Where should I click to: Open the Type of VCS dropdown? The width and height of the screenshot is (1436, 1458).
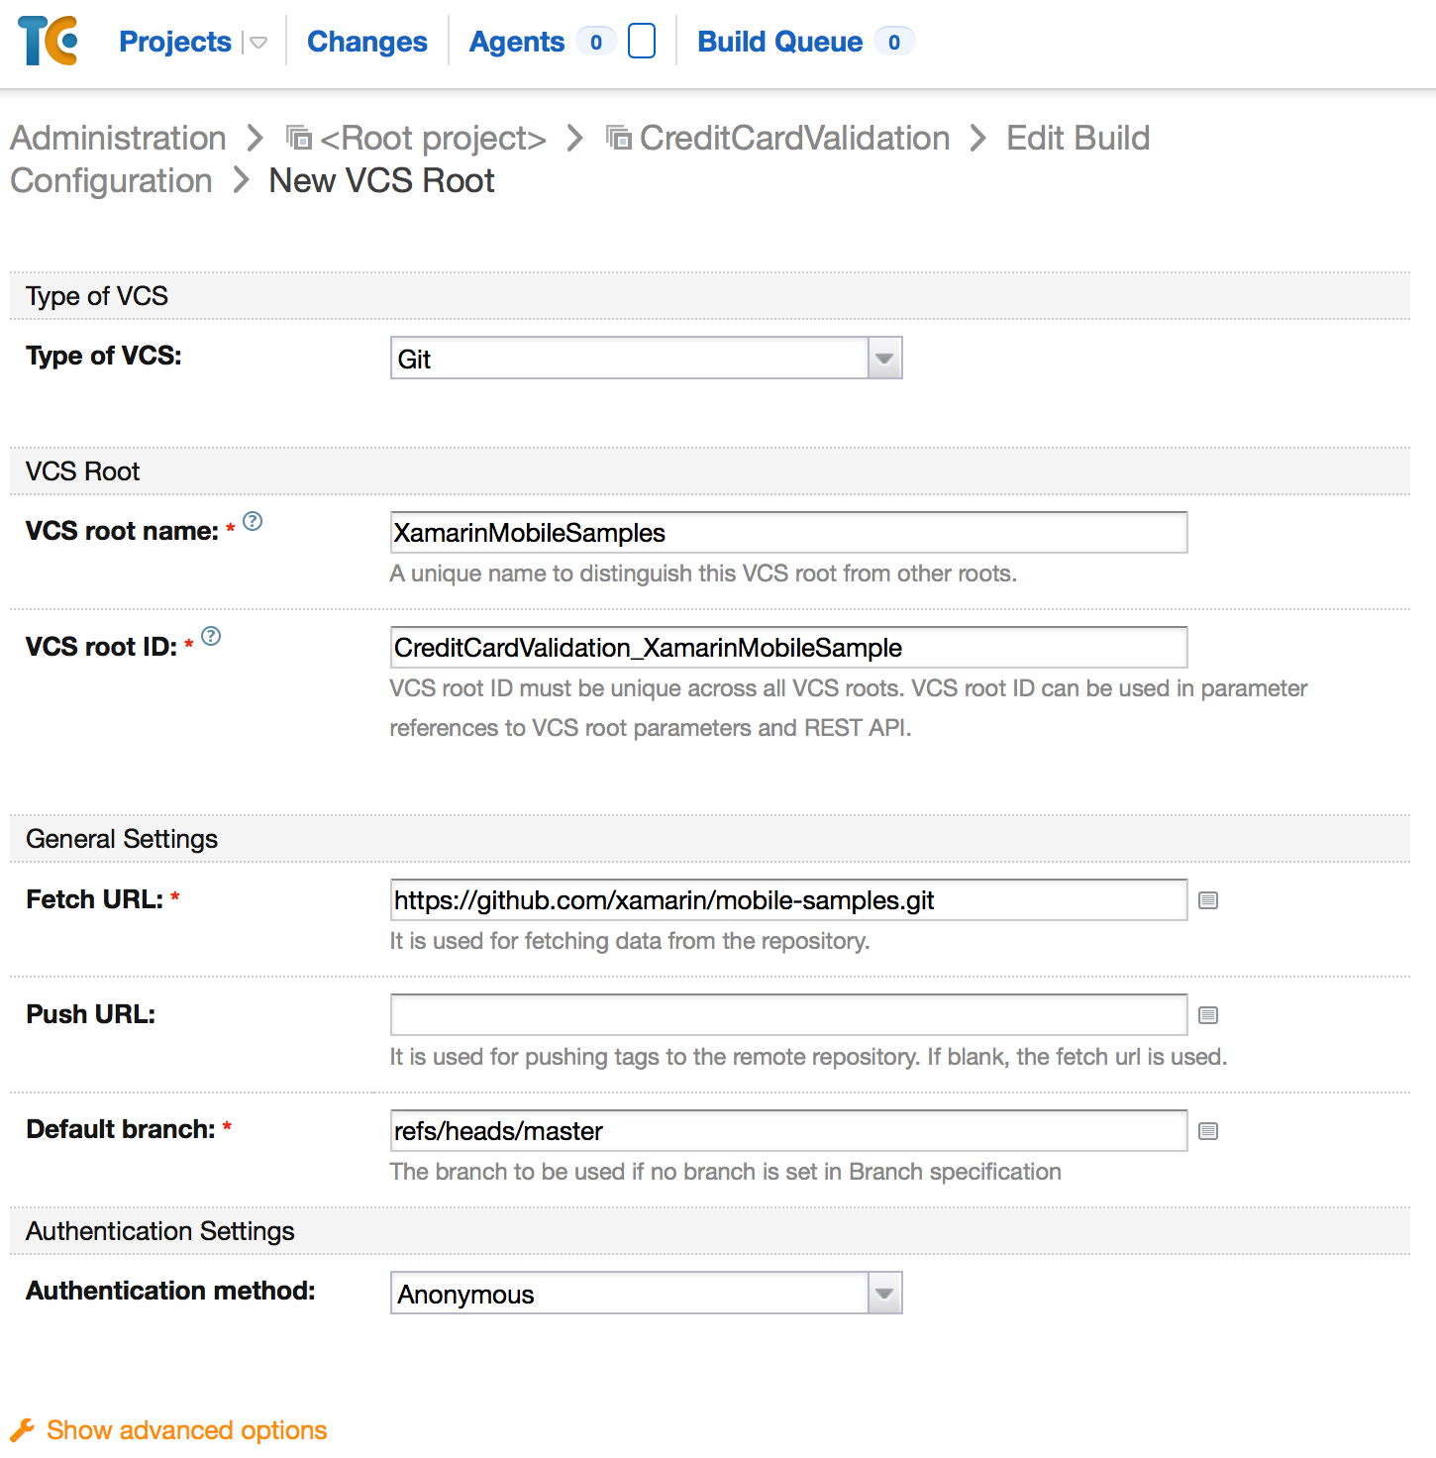pos(883,358)
